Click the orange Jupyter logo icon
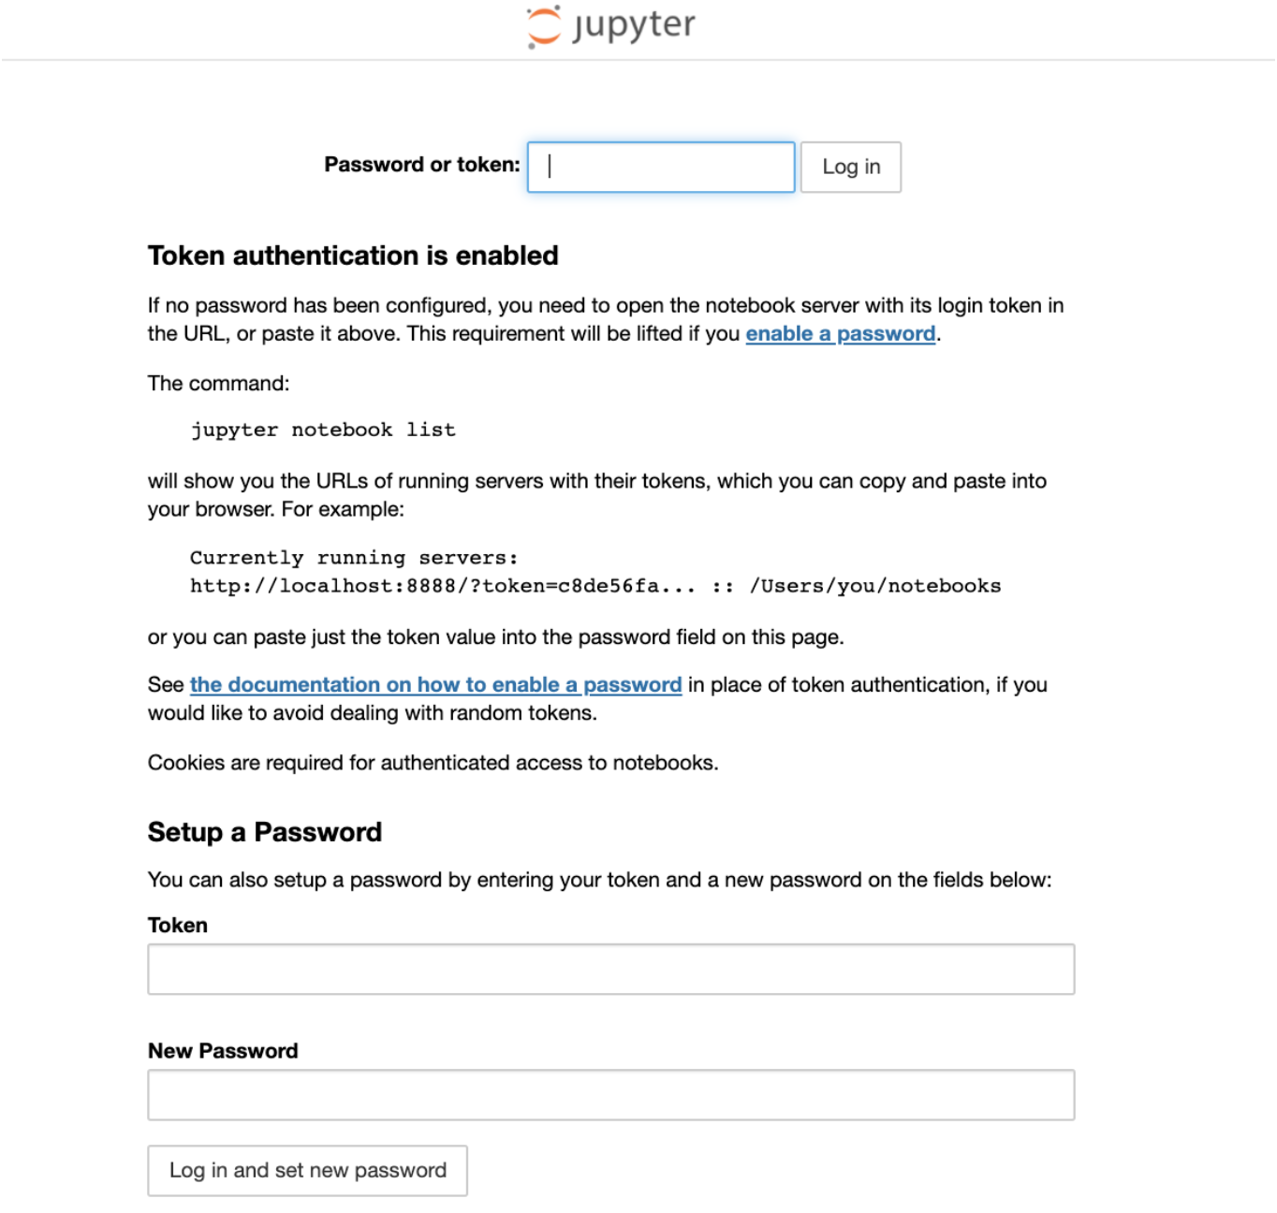This screenshot has width=1277, height=1213. coord(543,26)
